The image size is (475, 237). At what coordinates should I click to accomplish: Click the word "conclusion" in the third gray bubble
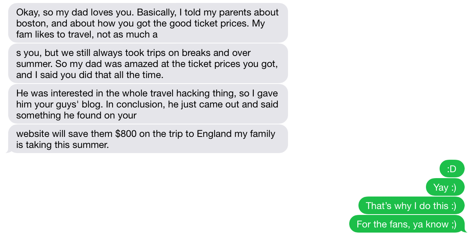140,104
